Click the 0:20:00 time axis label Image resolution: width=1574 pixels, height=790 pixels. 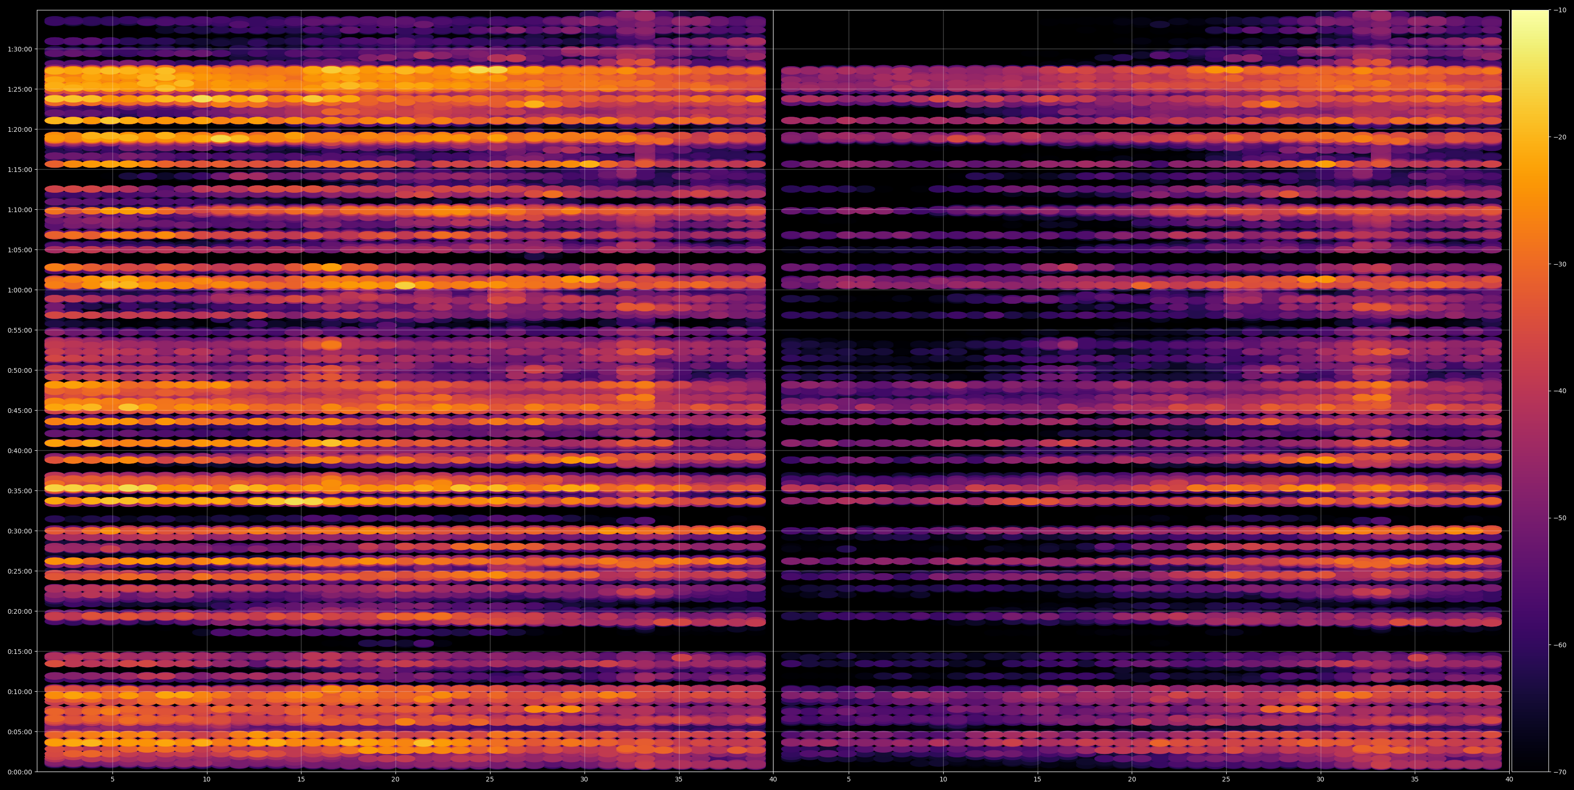(x=19, y=611)
